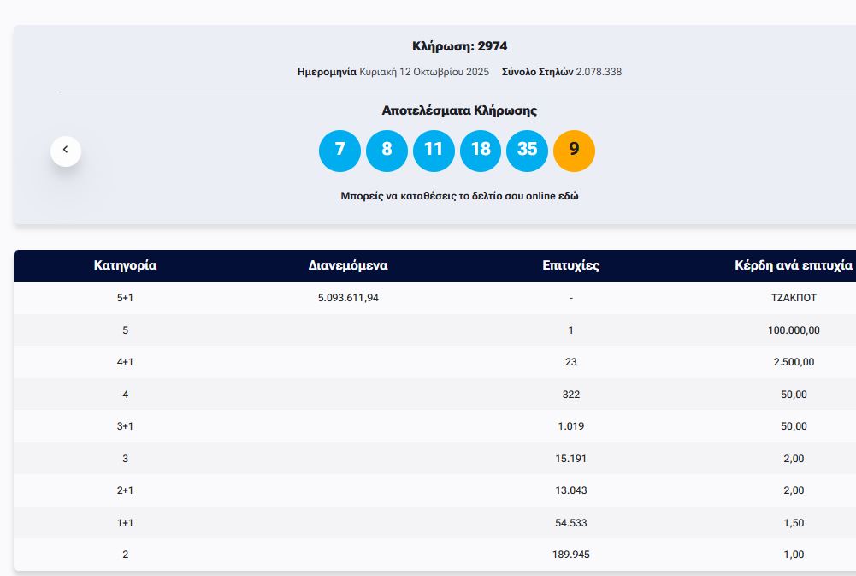Click the Κλήρωση: 2974 title
This screenshot has height=576, width=856.
click(459, 46)
